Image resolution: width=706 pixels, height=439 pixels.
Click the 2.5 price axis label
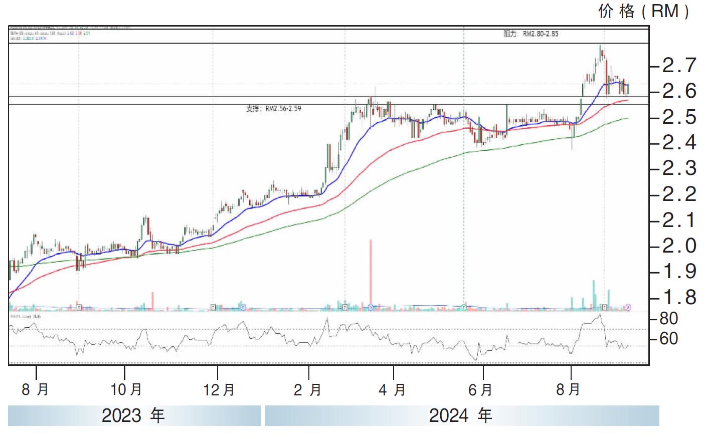[679, 117]
